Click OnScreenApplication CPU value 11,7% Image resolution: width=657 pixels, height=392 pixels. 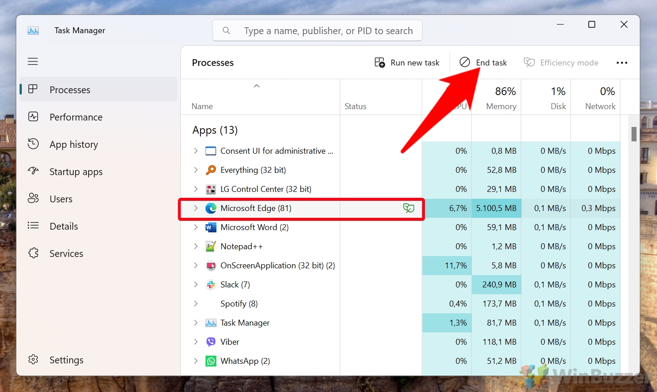tap(456, 266)
